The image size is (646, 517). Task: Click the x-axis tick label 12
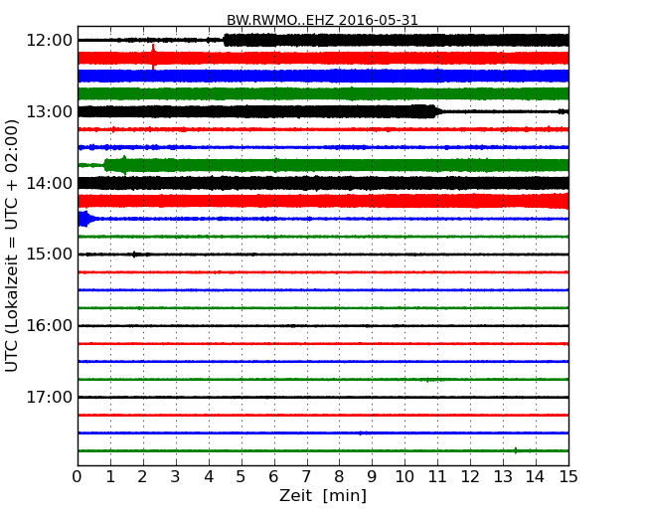click(470, 477)
